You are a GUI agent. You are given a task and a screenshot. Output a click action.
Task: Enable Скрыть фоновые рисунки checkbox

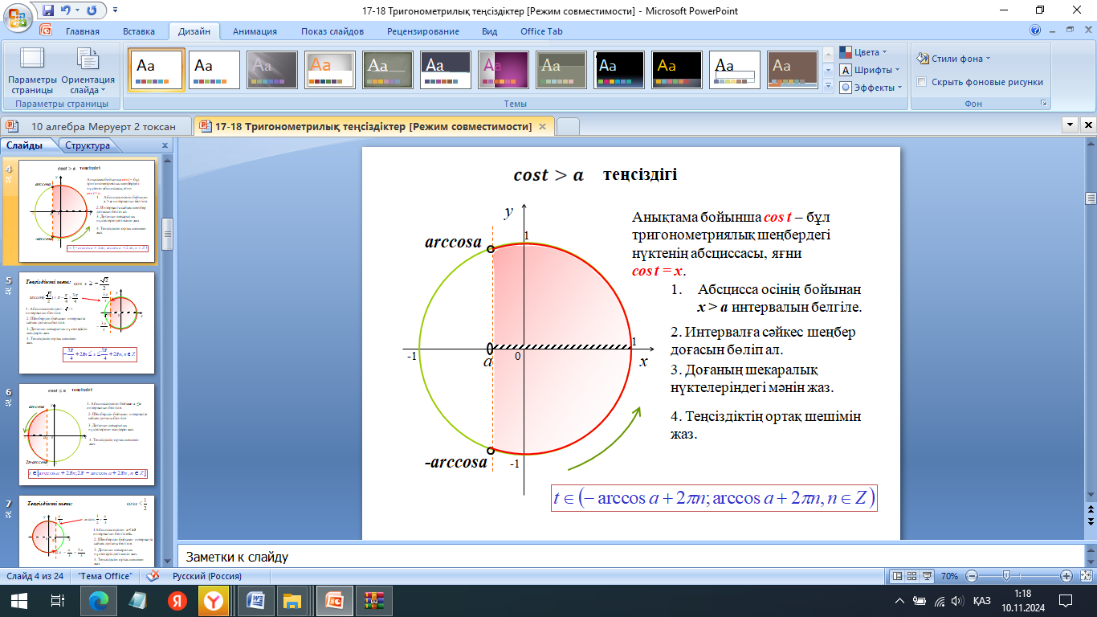pyautogui.click(x=922, y=82)
